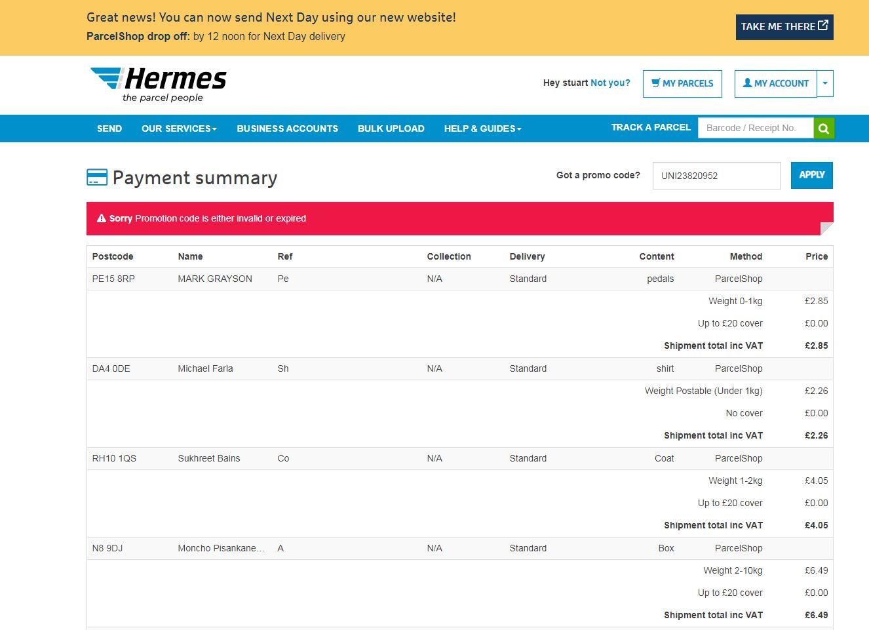
Task: Click the warning triangle in error banner
Action: [102, 218]
